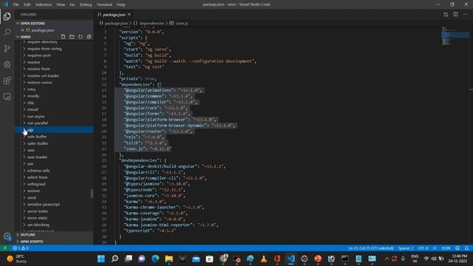Open the View menu
This screenshot has width=473, height=266.
click(61, 4)
